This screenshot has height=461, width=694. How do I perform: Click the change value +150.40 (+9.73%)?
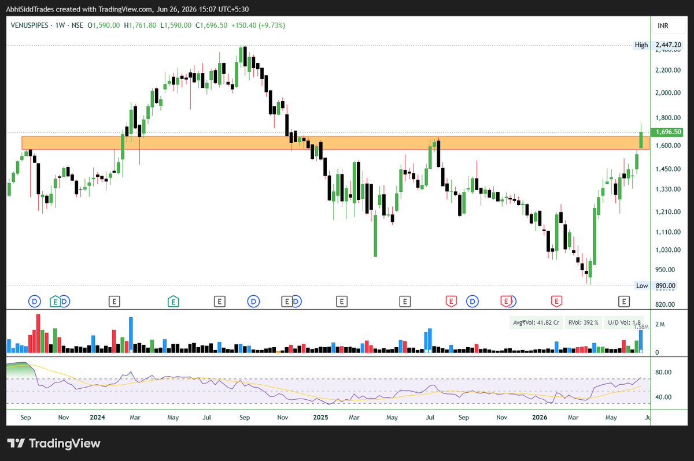pos(260,25)
